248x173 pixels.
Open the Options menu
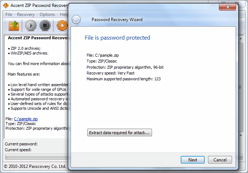click(47, 15)
